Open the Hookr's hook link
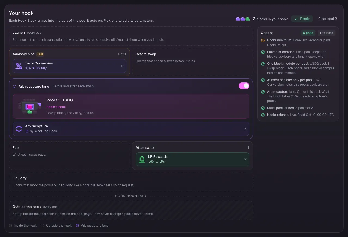Screen dimensions: 348x237 tap(56, 107)
